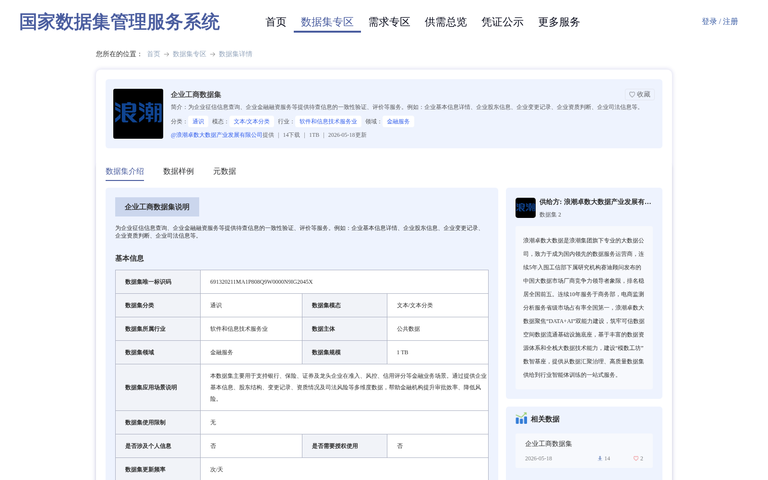Click the 数据集更新频率 table label
The image size is (768, 480).
tap(145, 469)
